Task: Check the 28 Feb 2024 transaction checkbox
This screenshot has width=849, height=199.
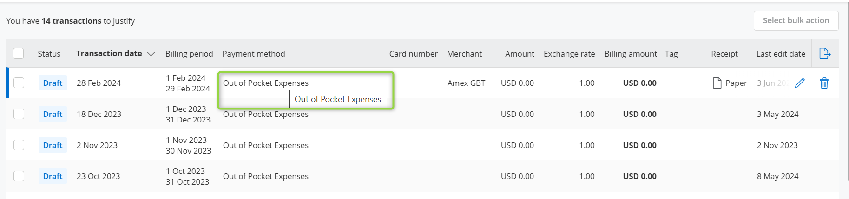Action: 19,83
